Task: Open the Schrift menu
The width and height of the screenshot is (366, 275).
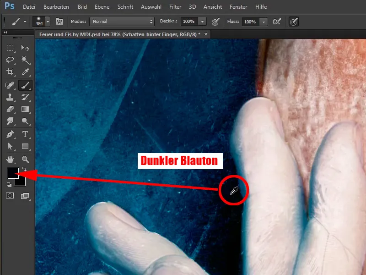Action: point(125,7)
